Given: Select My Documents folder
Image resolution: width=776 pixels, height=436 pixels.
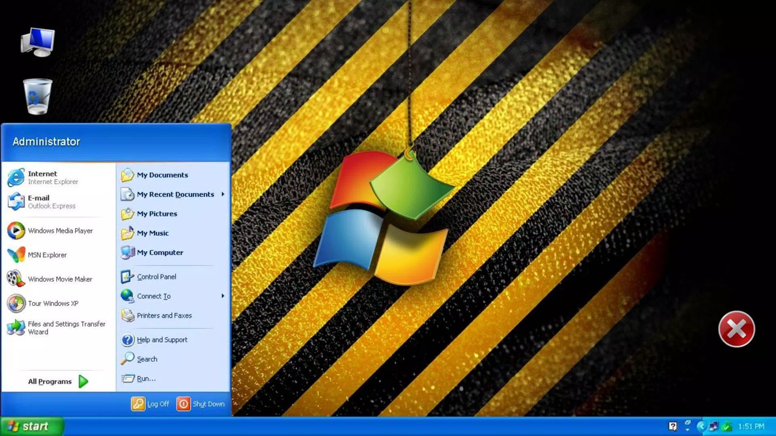Looking at the screenshot, I should tap(162, 175).
